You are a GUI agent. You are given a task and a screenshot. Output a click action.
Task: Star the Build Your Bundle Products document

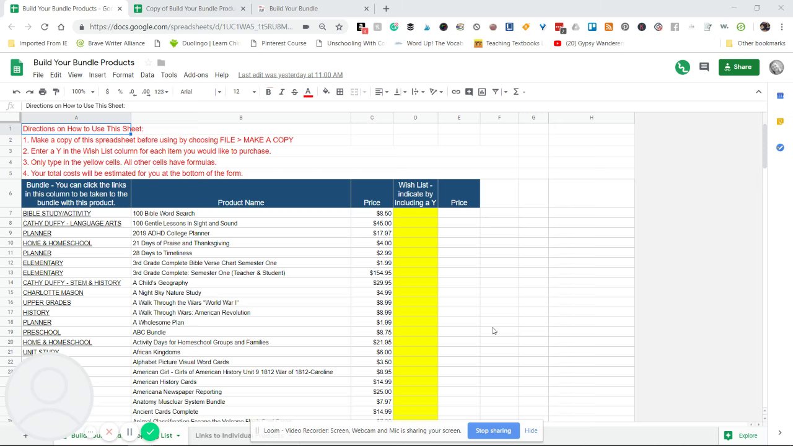point(148,63)
